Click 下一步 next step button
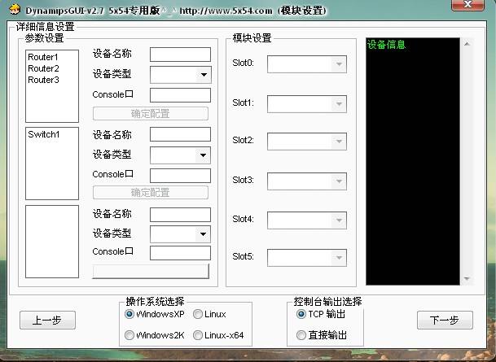496x362 pixels. [x=445, y=320]
